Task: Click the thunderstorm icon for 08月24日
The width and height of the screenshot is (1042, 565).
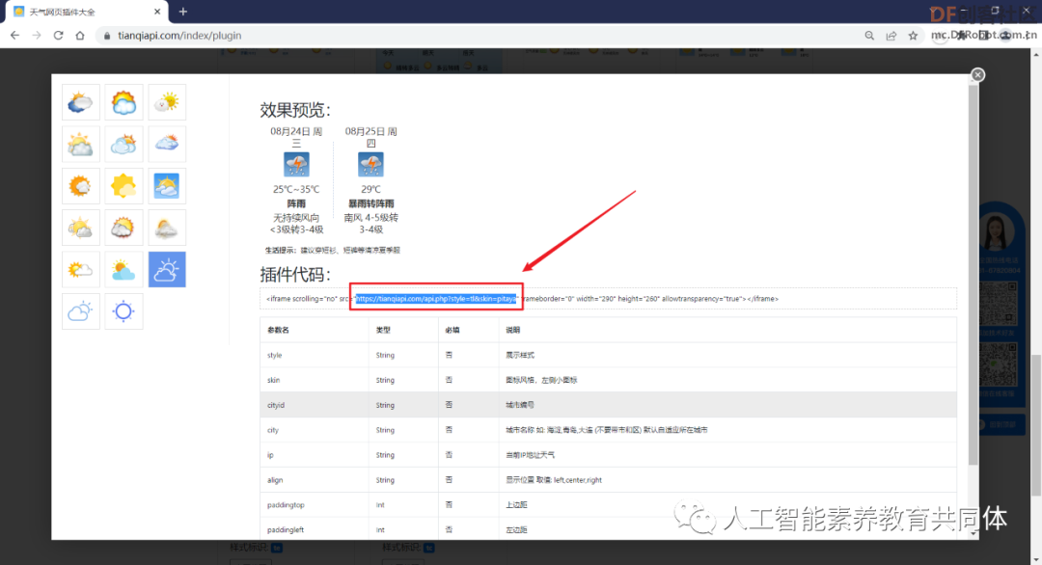Action: point(296,164)
